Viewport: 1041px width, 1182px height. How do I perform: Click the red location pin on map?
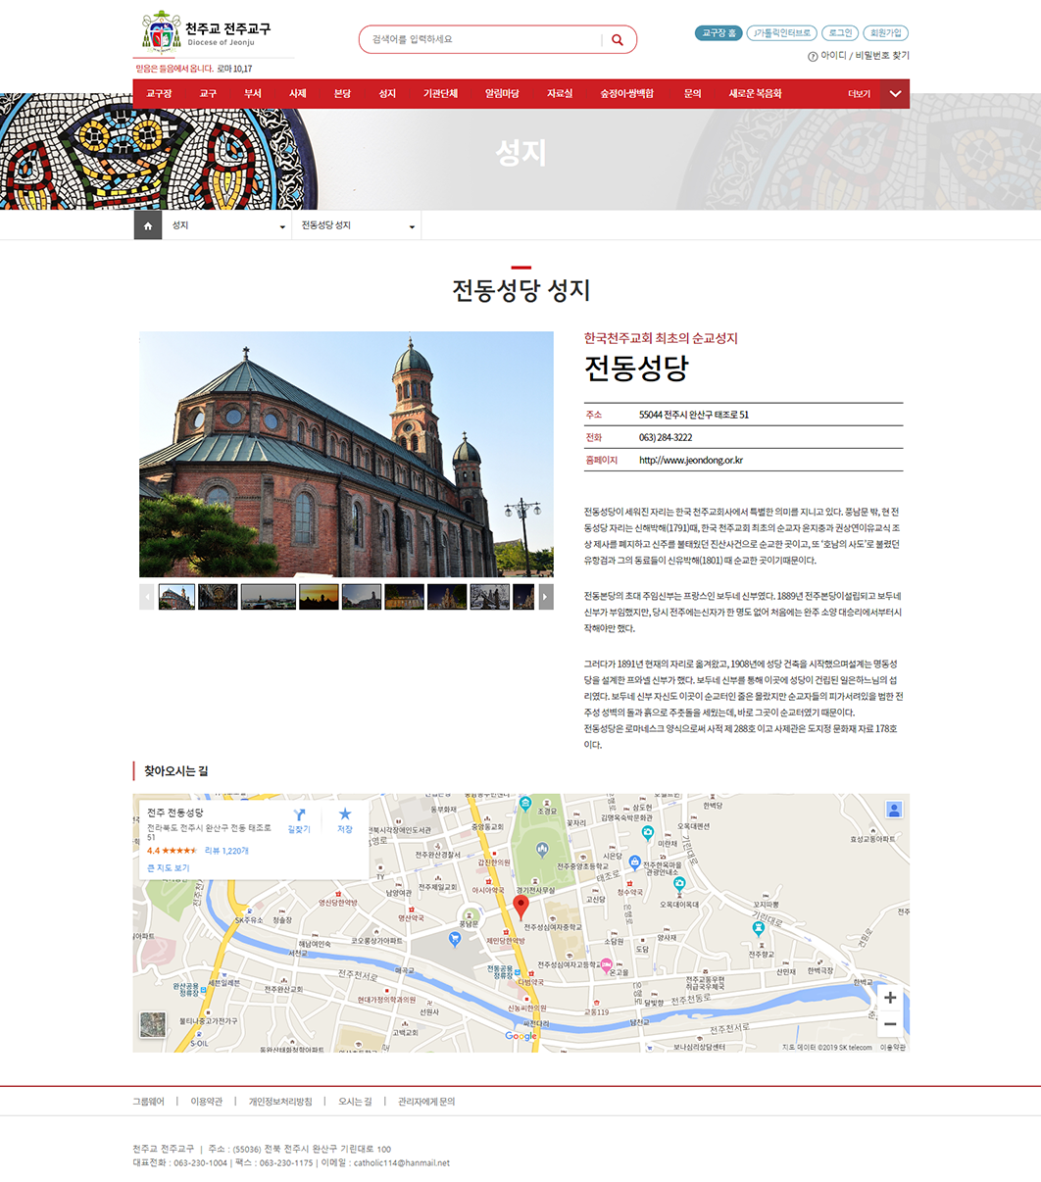coord(521,907)
